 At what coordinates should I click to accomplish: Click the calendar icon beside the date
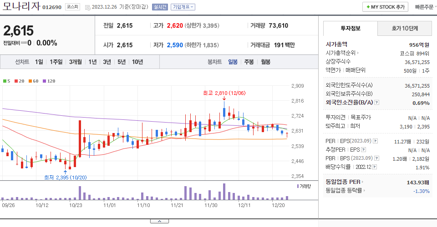[x=87, y=8]
